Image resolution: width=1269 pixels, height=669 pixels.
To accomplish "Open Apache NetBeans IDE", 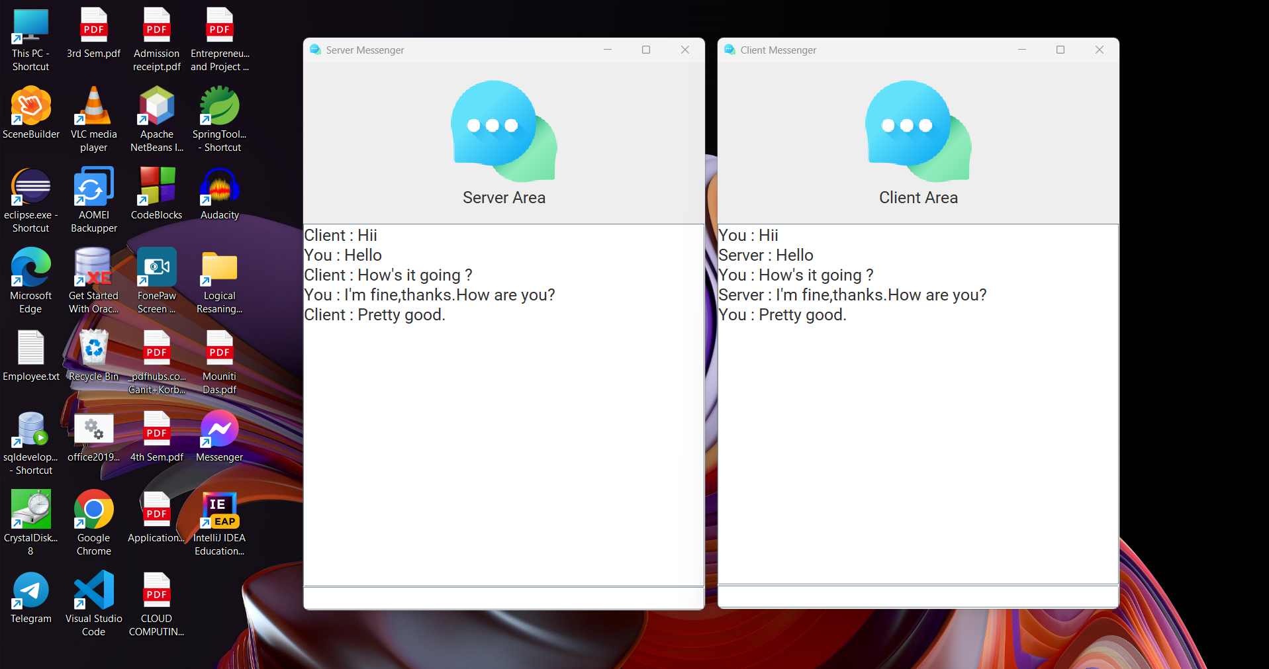I will coord(156,106).
